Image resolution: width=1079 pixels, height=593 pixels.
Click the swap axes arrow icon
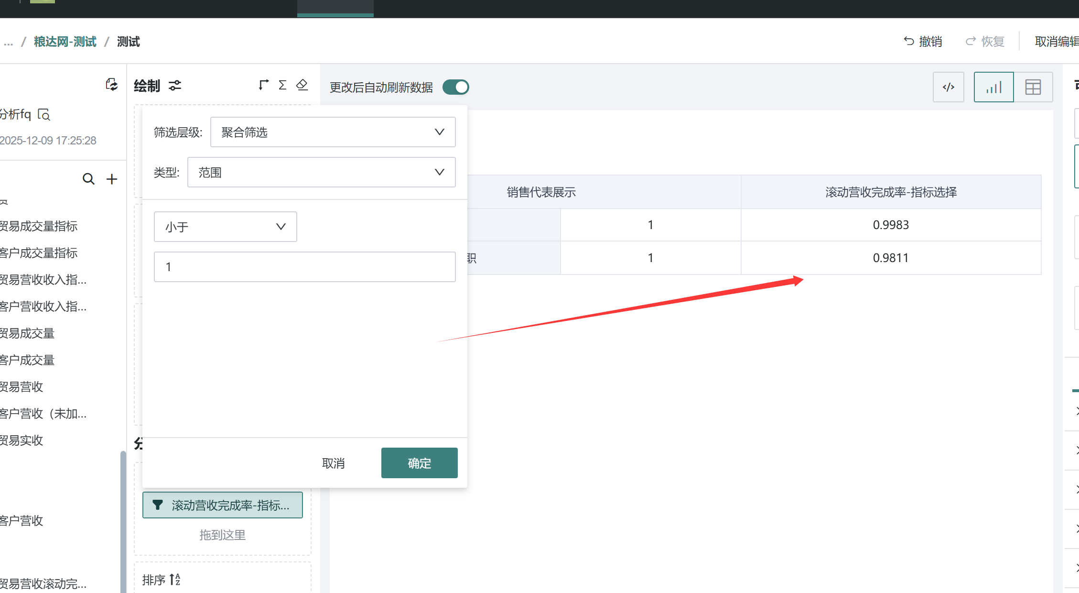click(263, 85)
